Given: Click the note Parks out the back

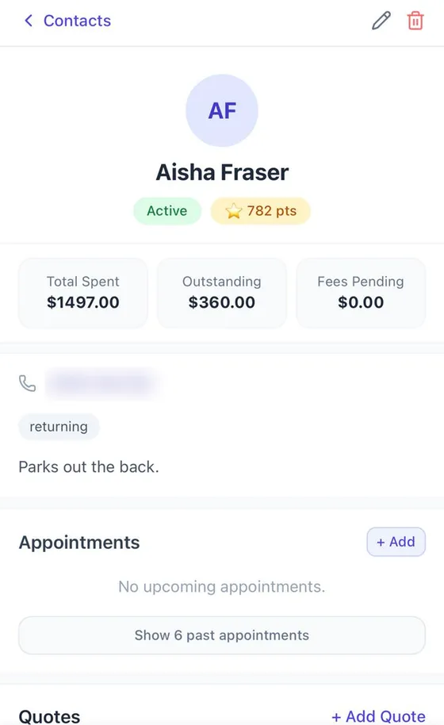Looking at the screenshot, I should coord(89,467).
